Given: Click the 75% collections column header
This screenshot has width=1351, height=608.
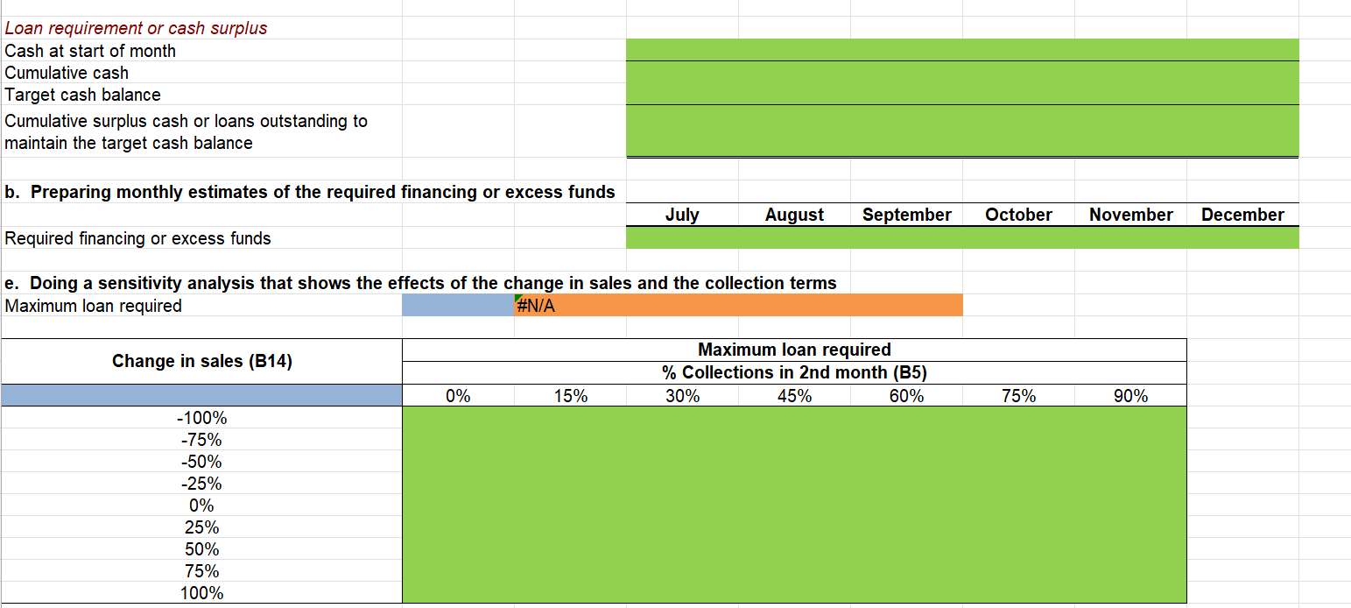Looking at the screenshot, I should (1018, 396).
